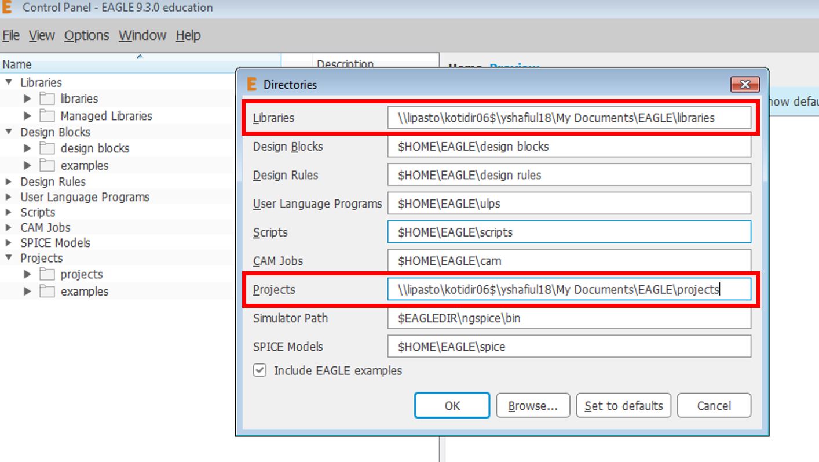
Task: Click into the Design Rules path field
Action: (x=569, y=175)
